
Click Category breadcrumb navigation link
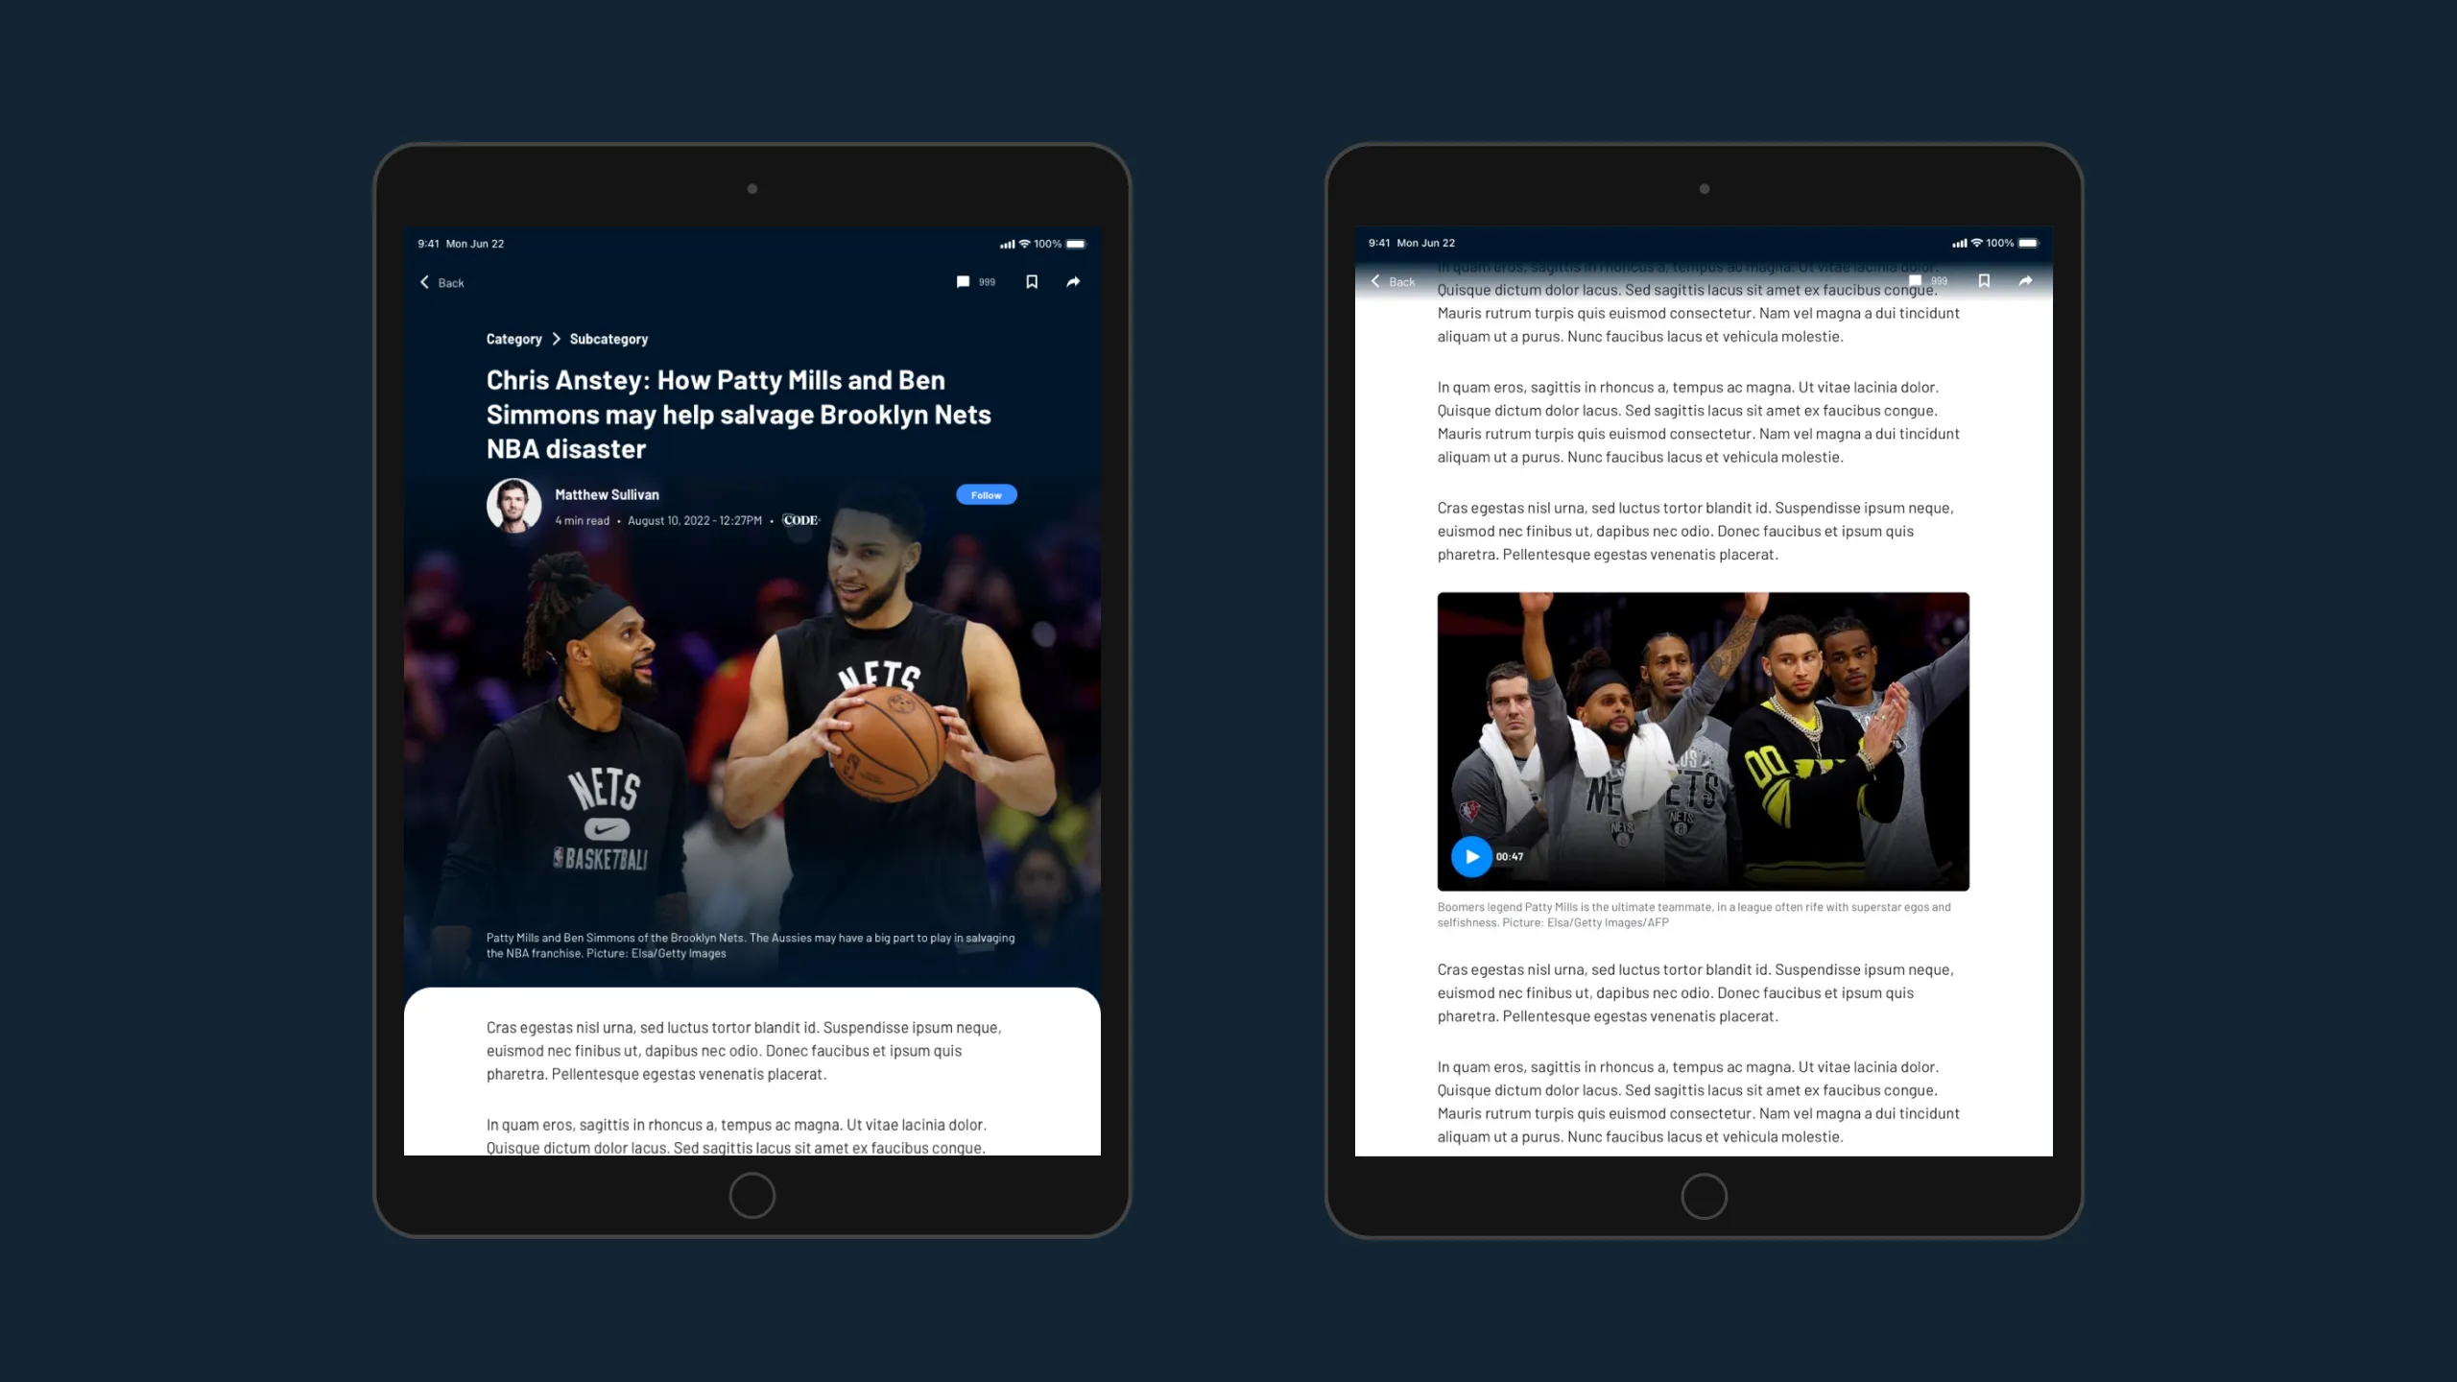coord(513,339)
